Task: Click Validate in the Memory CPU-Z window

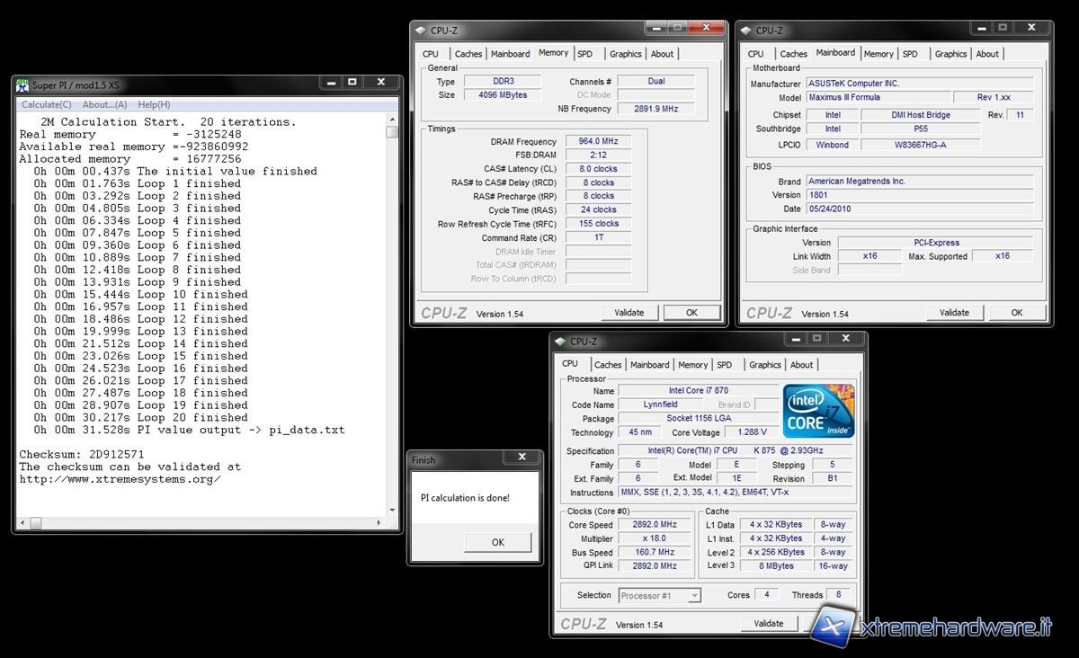Action: coord(629,313)
